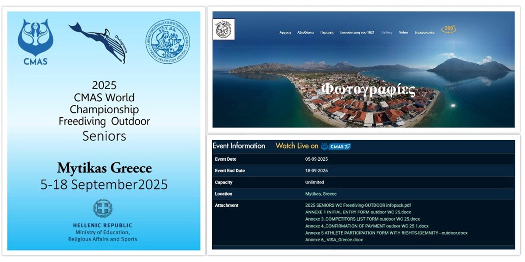Click the round Hellenic federation seal
Screen dimensions: 525x262
point(168,42)
